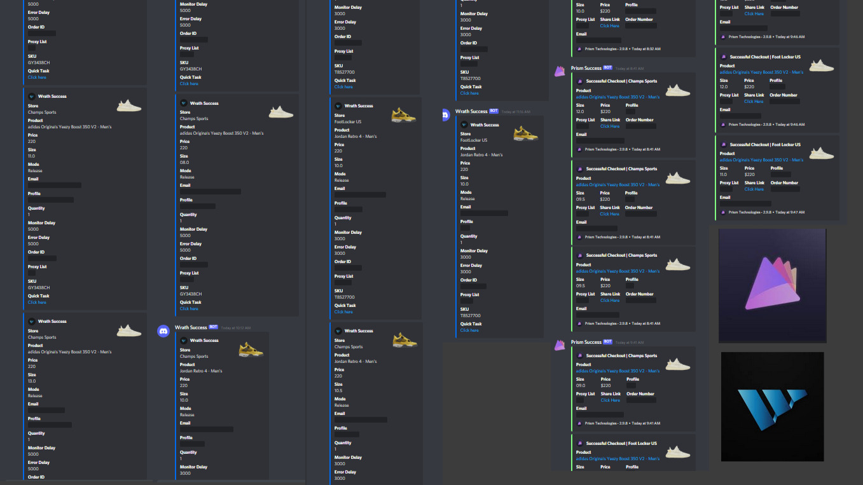Screen dimensions: 863x485
Task: View the Yeezy shoe thumbnail in the size 08.0 card
Action: 281,112
